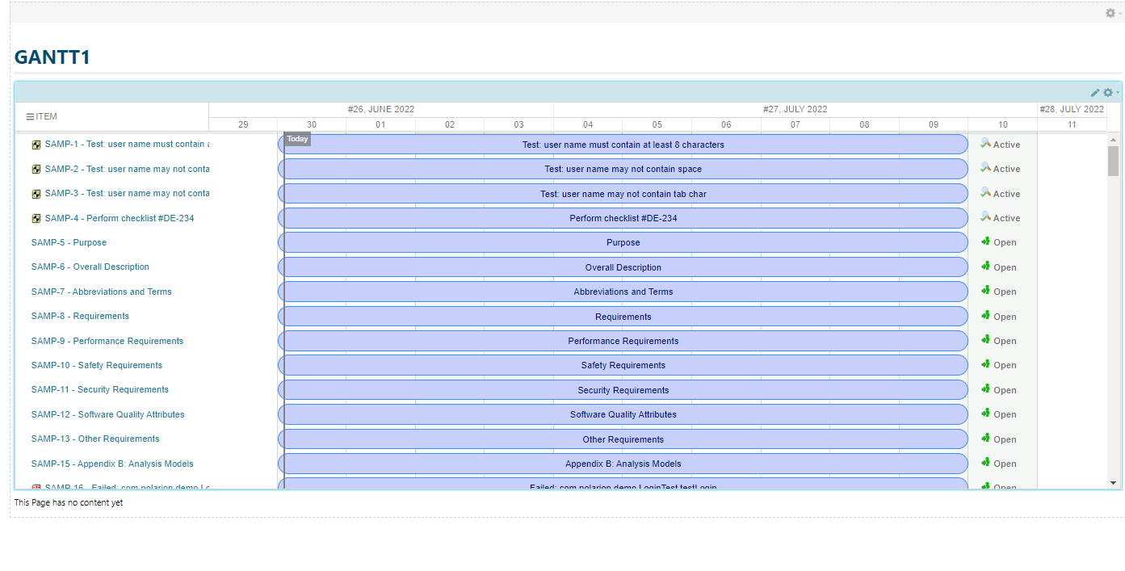Click the Gantt widget edit pencil icon
Image resolution: width=1125 pixels, height=571 pixels.
pyautogui.click(x=1095, y=93)
